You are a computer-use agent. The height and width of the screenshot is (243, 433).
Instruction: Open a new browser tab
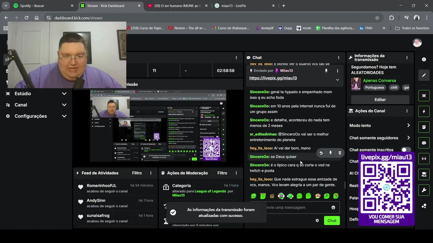[283, 6]
